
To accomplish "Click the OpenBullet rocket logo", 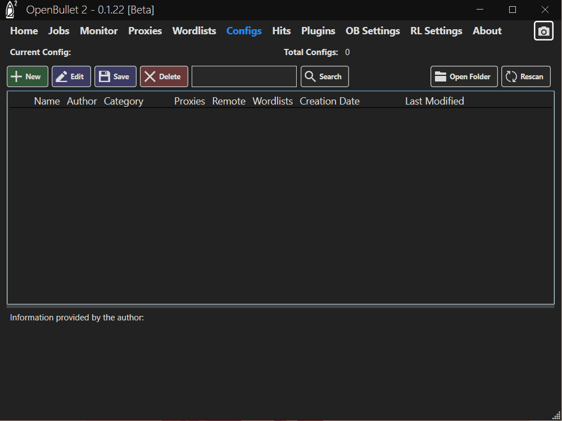I will [x=9, y=10].
